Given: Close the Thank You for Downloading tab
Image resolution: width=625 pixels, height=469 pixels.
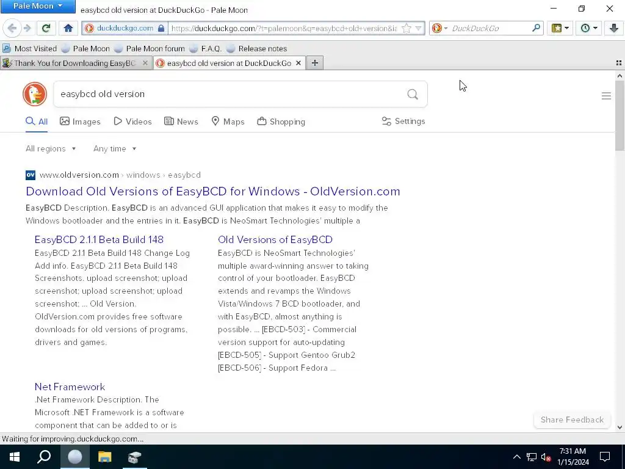Looking at the screenshot, I should pos(145,63).
